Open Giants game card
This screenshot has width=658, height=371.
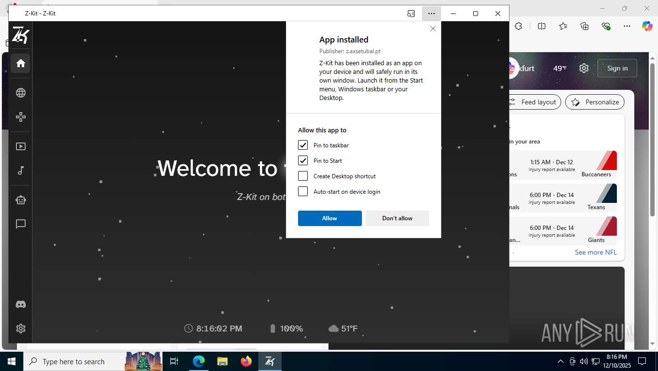pyautogui.click(x=563, y=231)
